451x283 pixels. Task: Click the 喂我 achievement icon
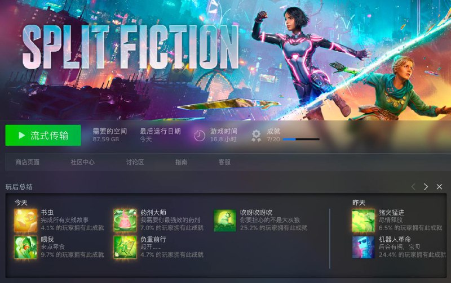pyautogui.click(x=25, y=247)
